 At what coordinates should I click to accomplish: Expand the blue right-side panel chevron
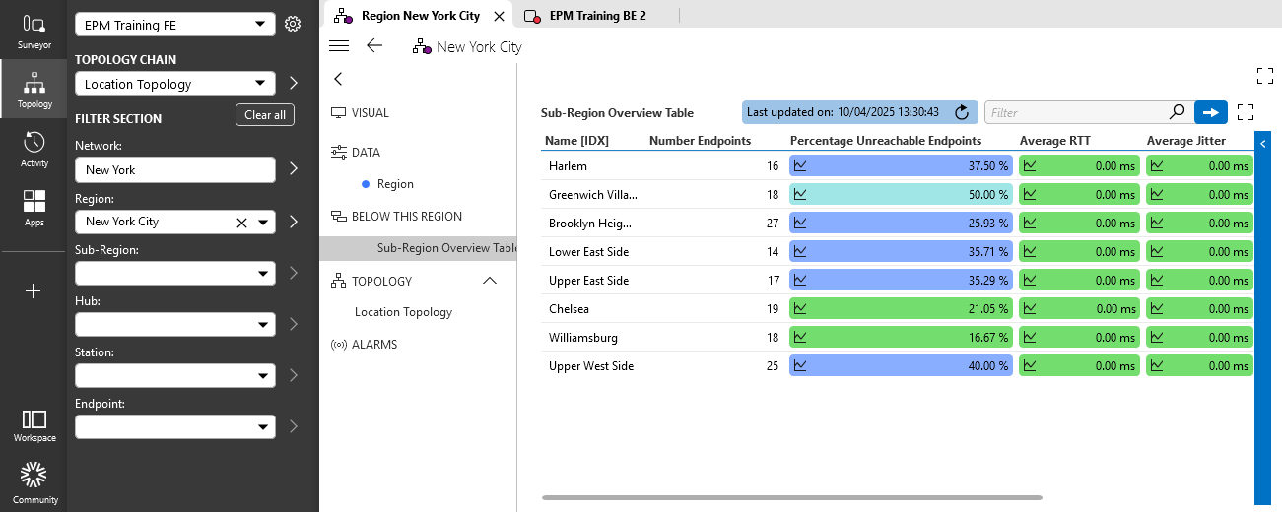(x=1262, y=144)
